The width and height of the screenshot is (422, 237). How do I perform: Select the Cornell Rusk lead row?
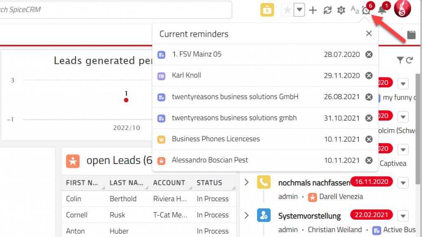click(148, 215)
